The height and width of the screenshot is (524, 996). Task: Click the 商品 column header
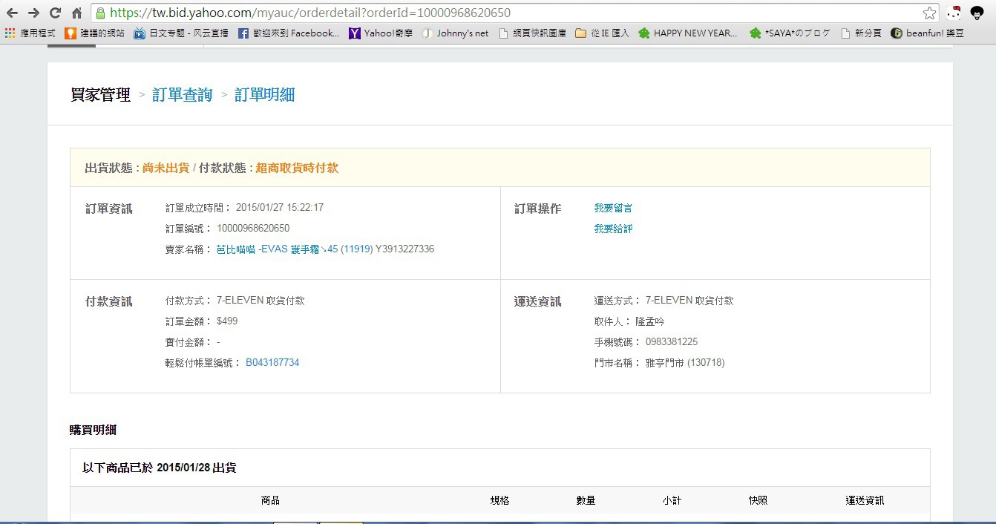[270, 500]
